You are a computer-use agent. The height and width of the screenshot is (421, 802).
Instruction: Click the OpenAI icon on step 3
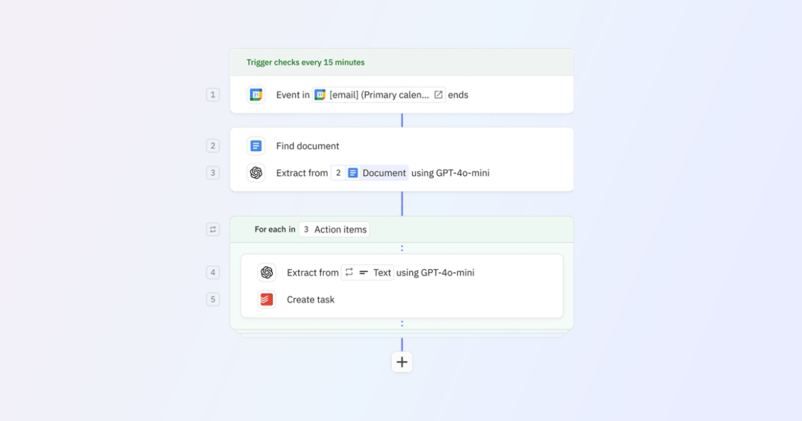[x=256, y=173]
